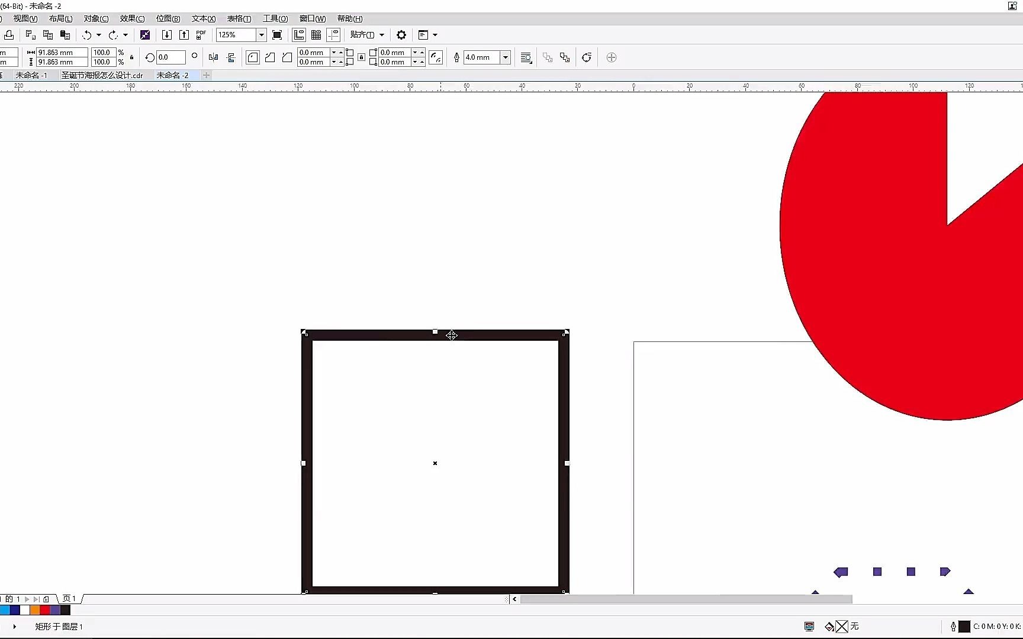This screenshot has height=639, width=1023.
Task: Click the search content purple icon
Action: tap(145, 35)
